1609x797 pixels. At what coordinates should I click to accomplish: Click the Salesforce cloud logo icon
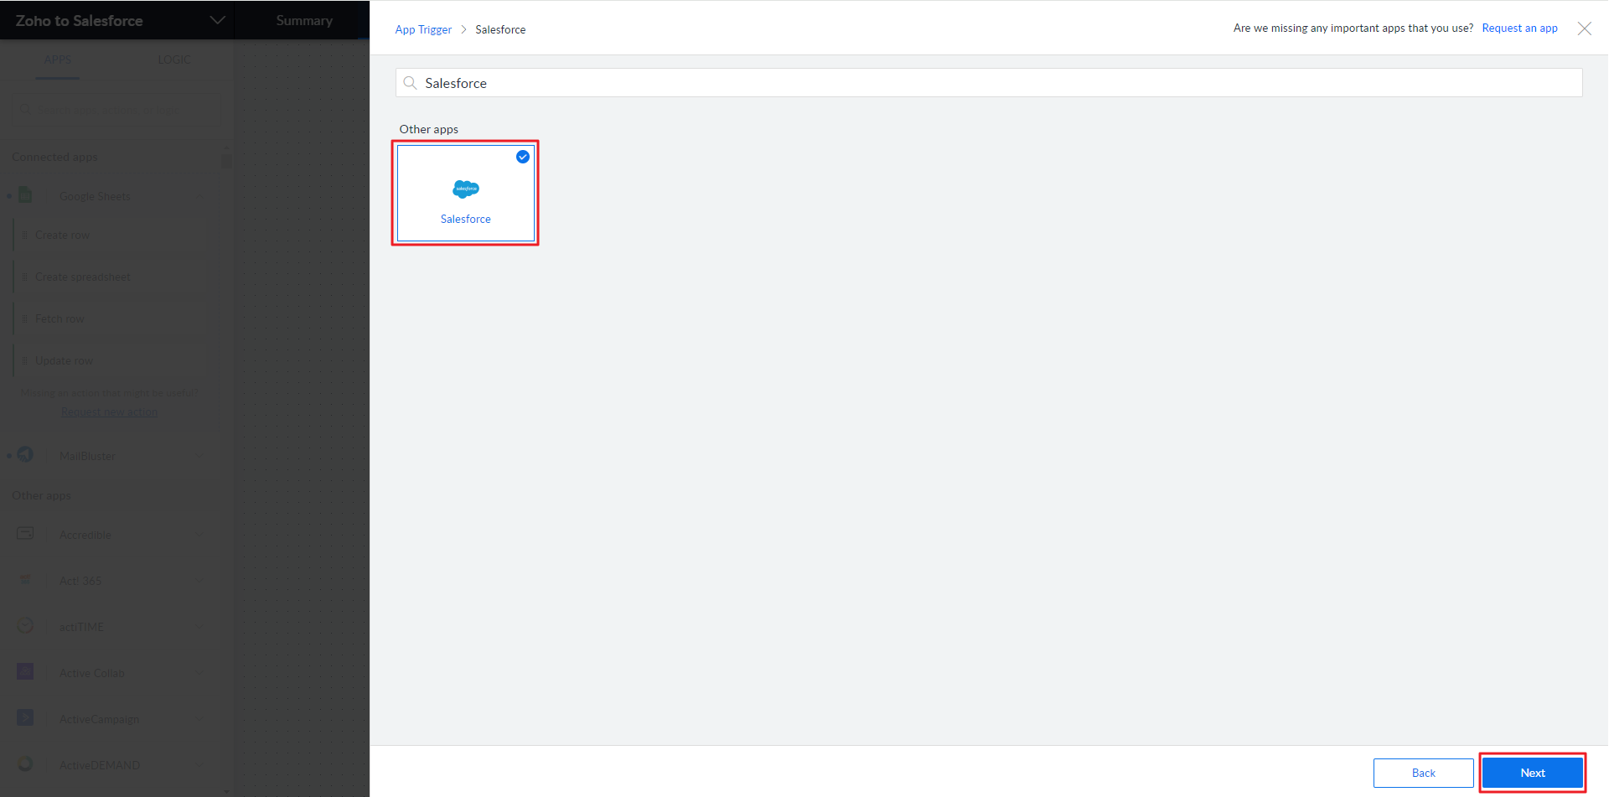[x=466, y=189]
